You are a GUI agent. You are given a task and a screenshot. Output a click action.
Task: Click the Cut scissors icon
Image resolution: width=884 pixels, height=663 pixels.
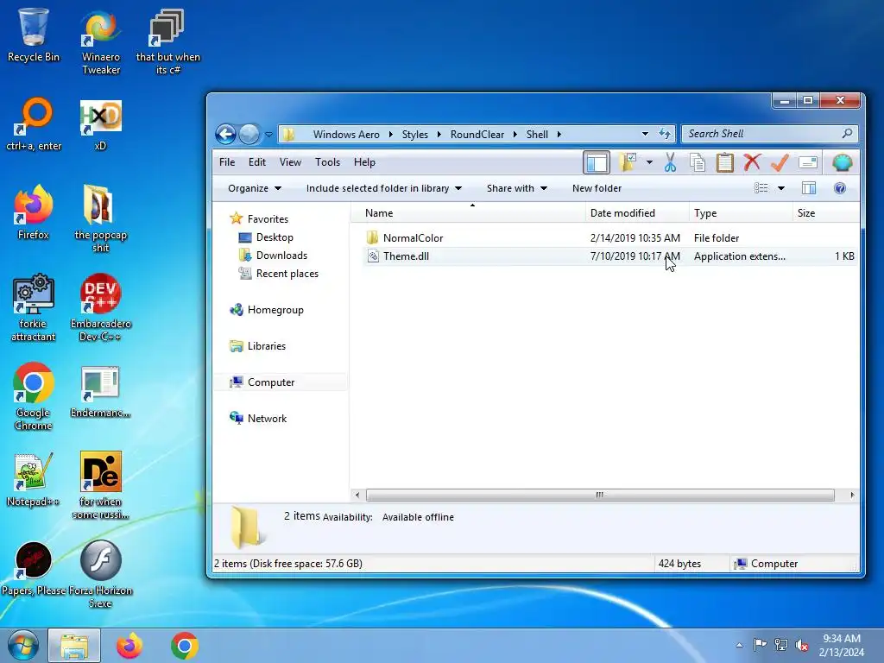[x=670, y=163]
